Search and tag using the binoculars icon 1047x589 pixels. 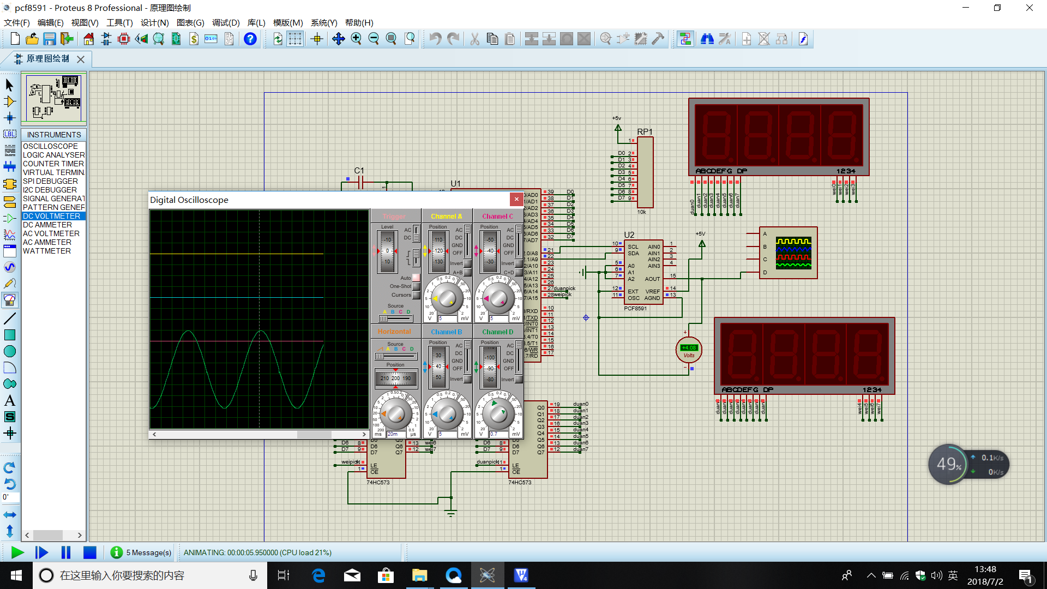(707, 39)
